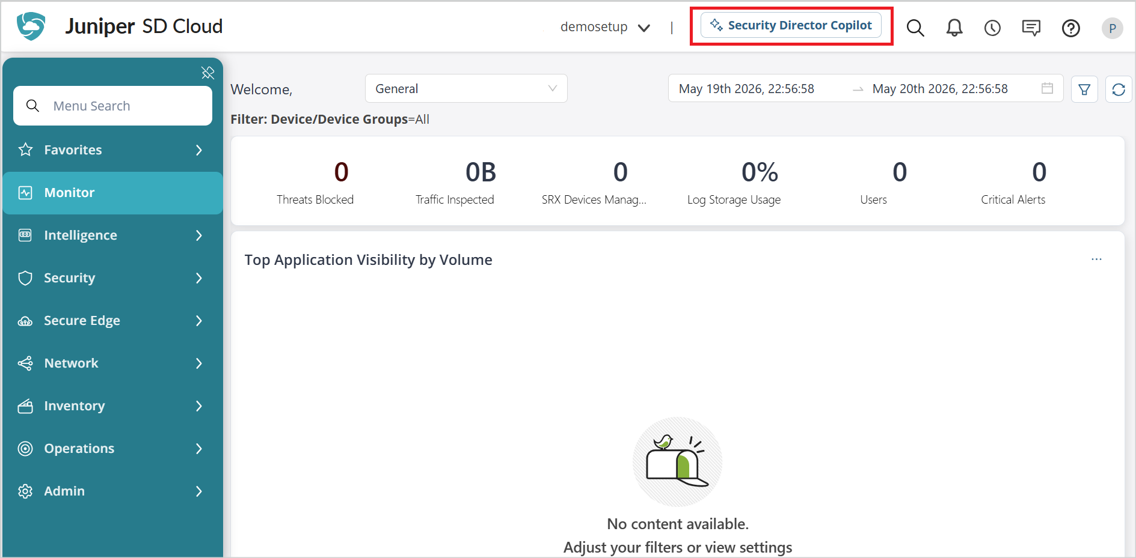Click the Filter: Device/Device Groups=All text

pyautogui.click(x=330, y=120)
